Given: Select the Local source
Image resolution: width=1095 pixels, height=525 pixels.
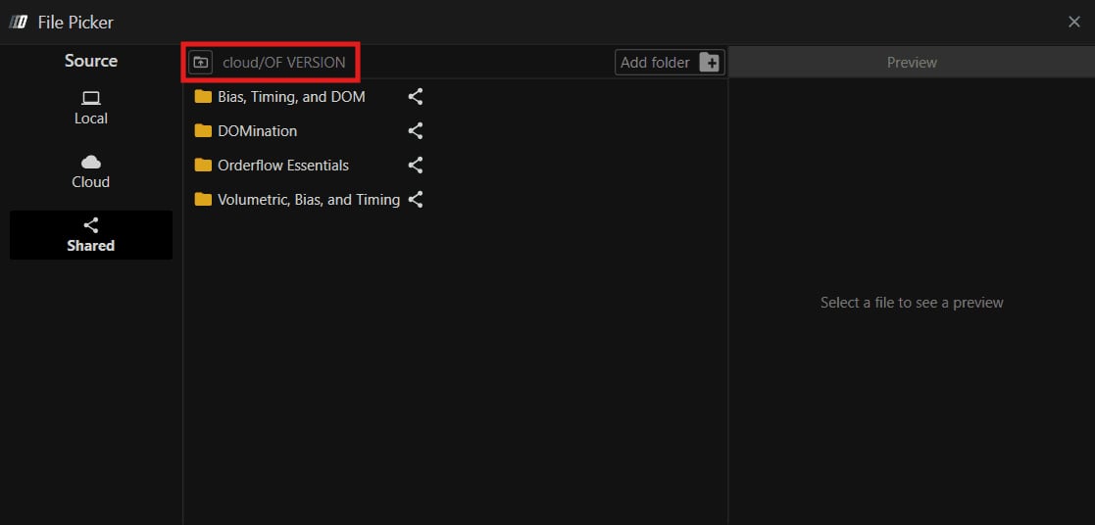Looking at the screenshot, I should [x=91, y=109].
